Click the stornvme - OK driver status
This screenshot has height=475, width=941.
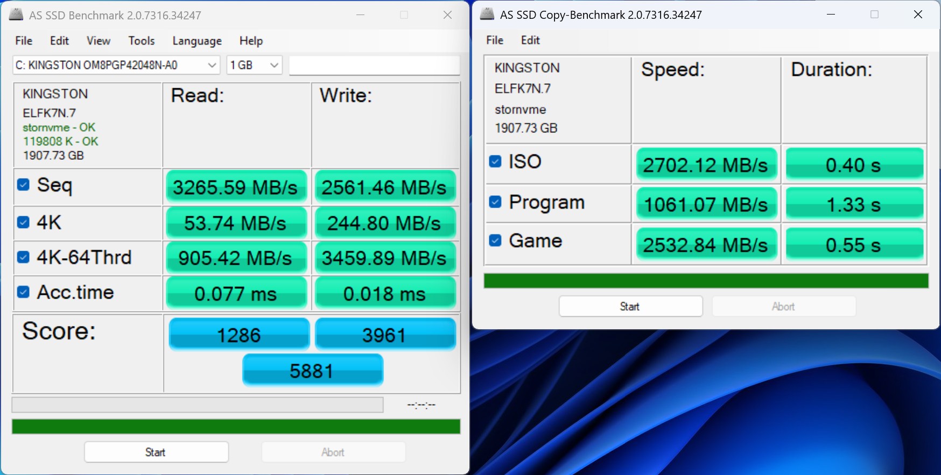(x=59, y=127)
